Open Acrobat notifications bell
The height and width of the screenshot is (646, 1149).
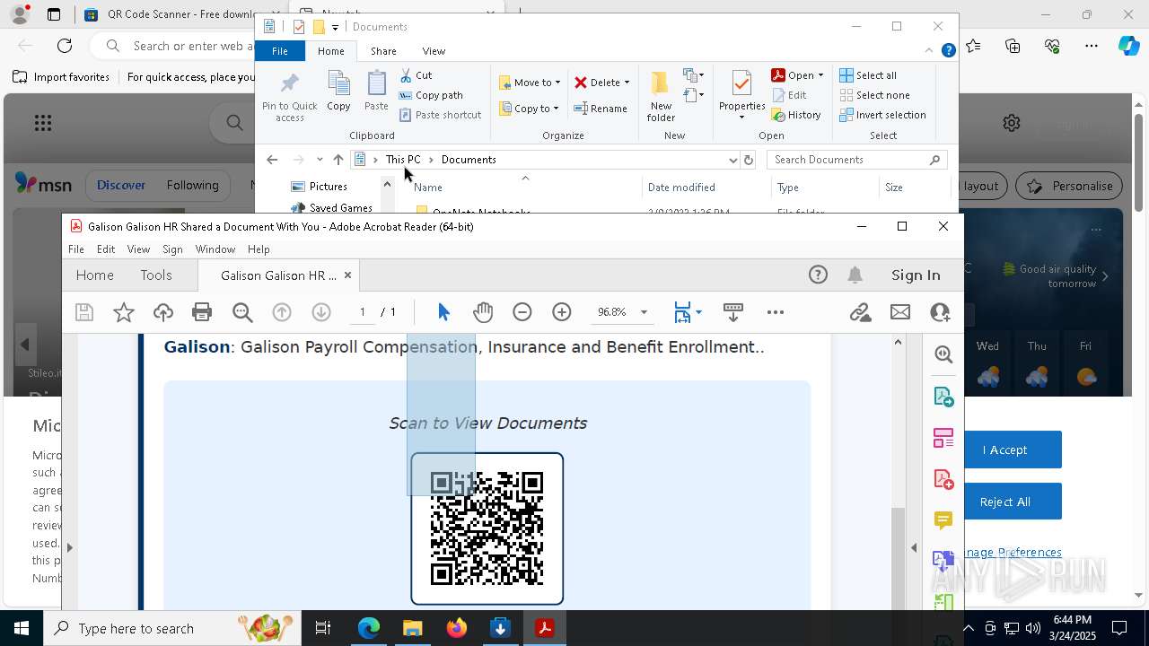(x=855, y=275)
